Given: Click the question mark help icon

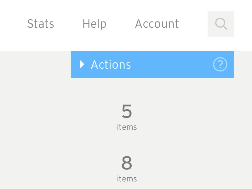Looking at the screenshot, I should point(220,64).
